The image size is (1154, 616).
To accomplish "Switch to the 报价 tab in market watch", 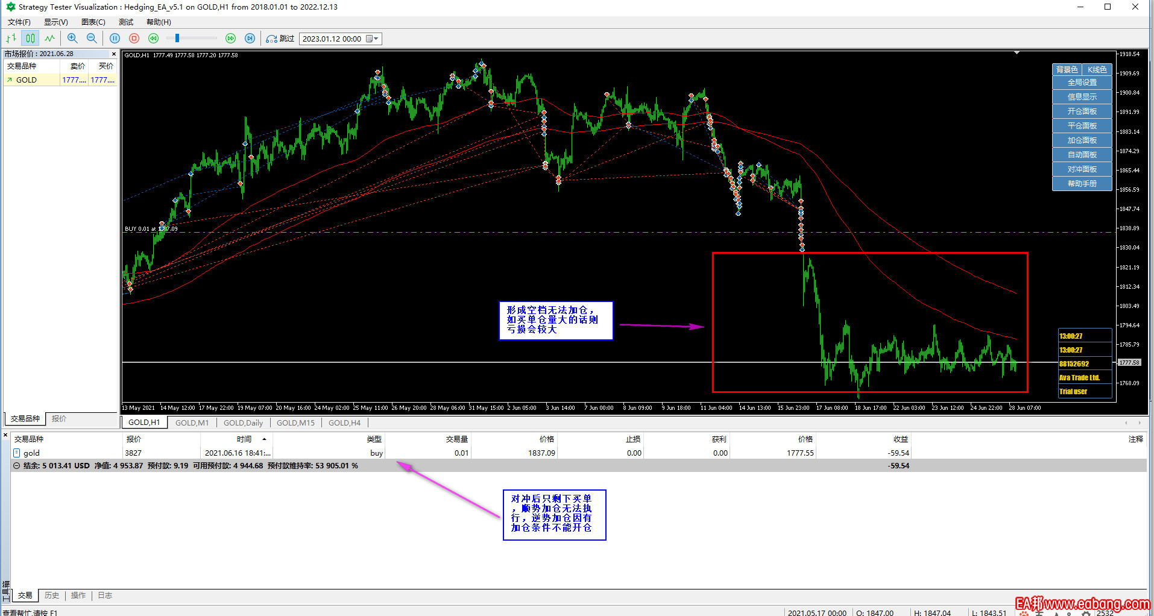I will (59, 418).
